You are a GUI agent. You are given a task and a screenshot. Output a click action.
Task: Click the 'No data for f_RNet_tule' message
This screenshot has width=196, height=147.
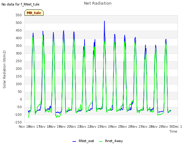[21, 4]
